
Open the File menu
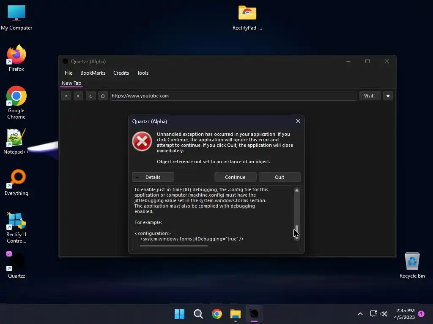click(69, 73)
